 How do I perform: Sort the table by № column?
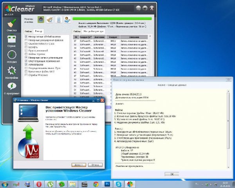pos(76,37)
